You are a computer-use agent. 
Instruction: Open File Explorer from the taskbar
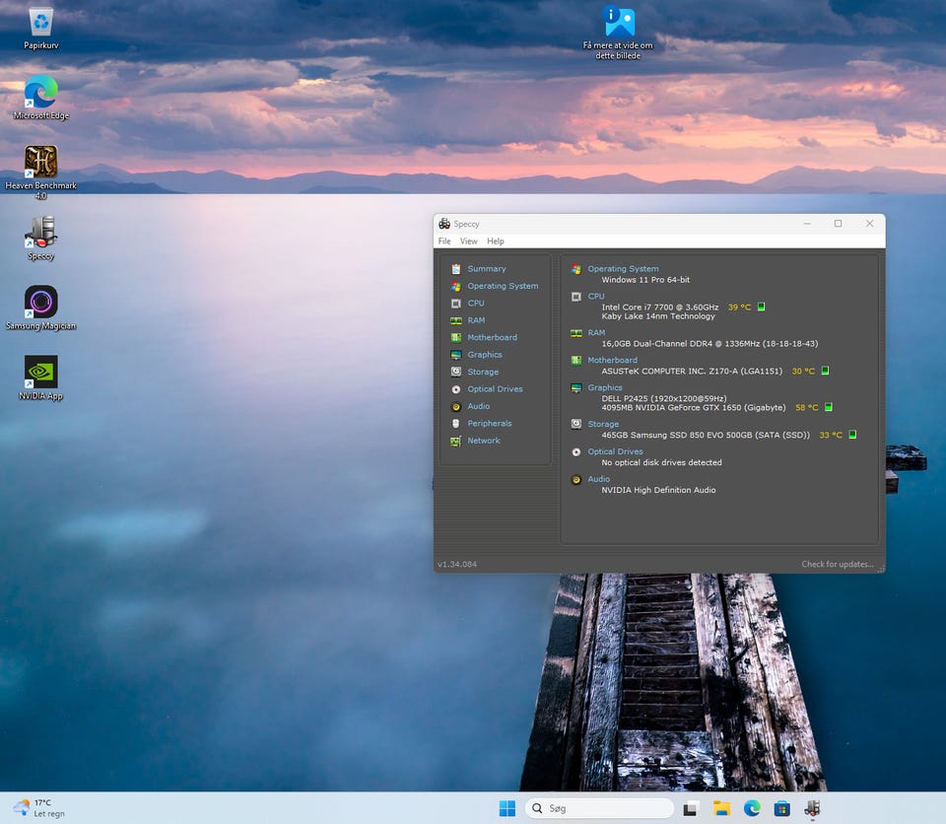point(721,808)
